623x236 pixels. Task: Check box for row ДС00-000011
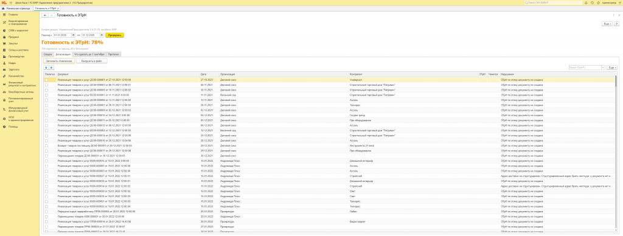coord(46,120)
